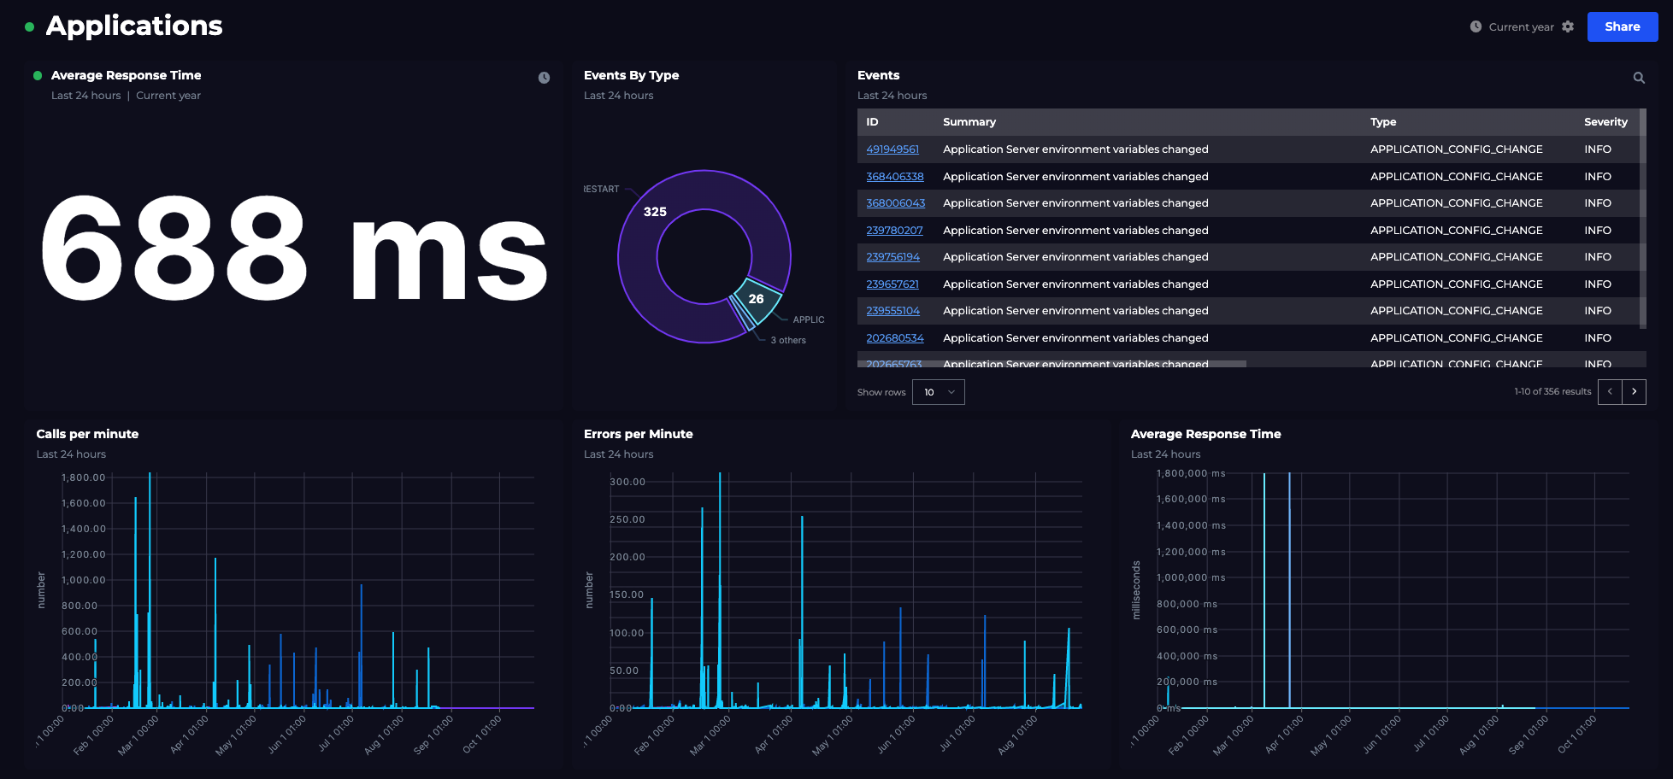This screenshot has height=779, width=1673.
Task: Open event 368406338 details
Action: pos(894,176)
